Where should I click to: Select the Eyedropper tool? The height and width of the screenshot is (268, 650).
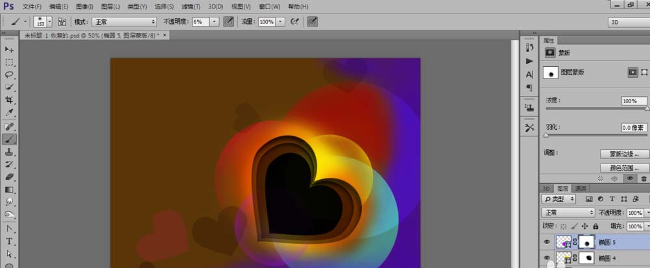10,113
